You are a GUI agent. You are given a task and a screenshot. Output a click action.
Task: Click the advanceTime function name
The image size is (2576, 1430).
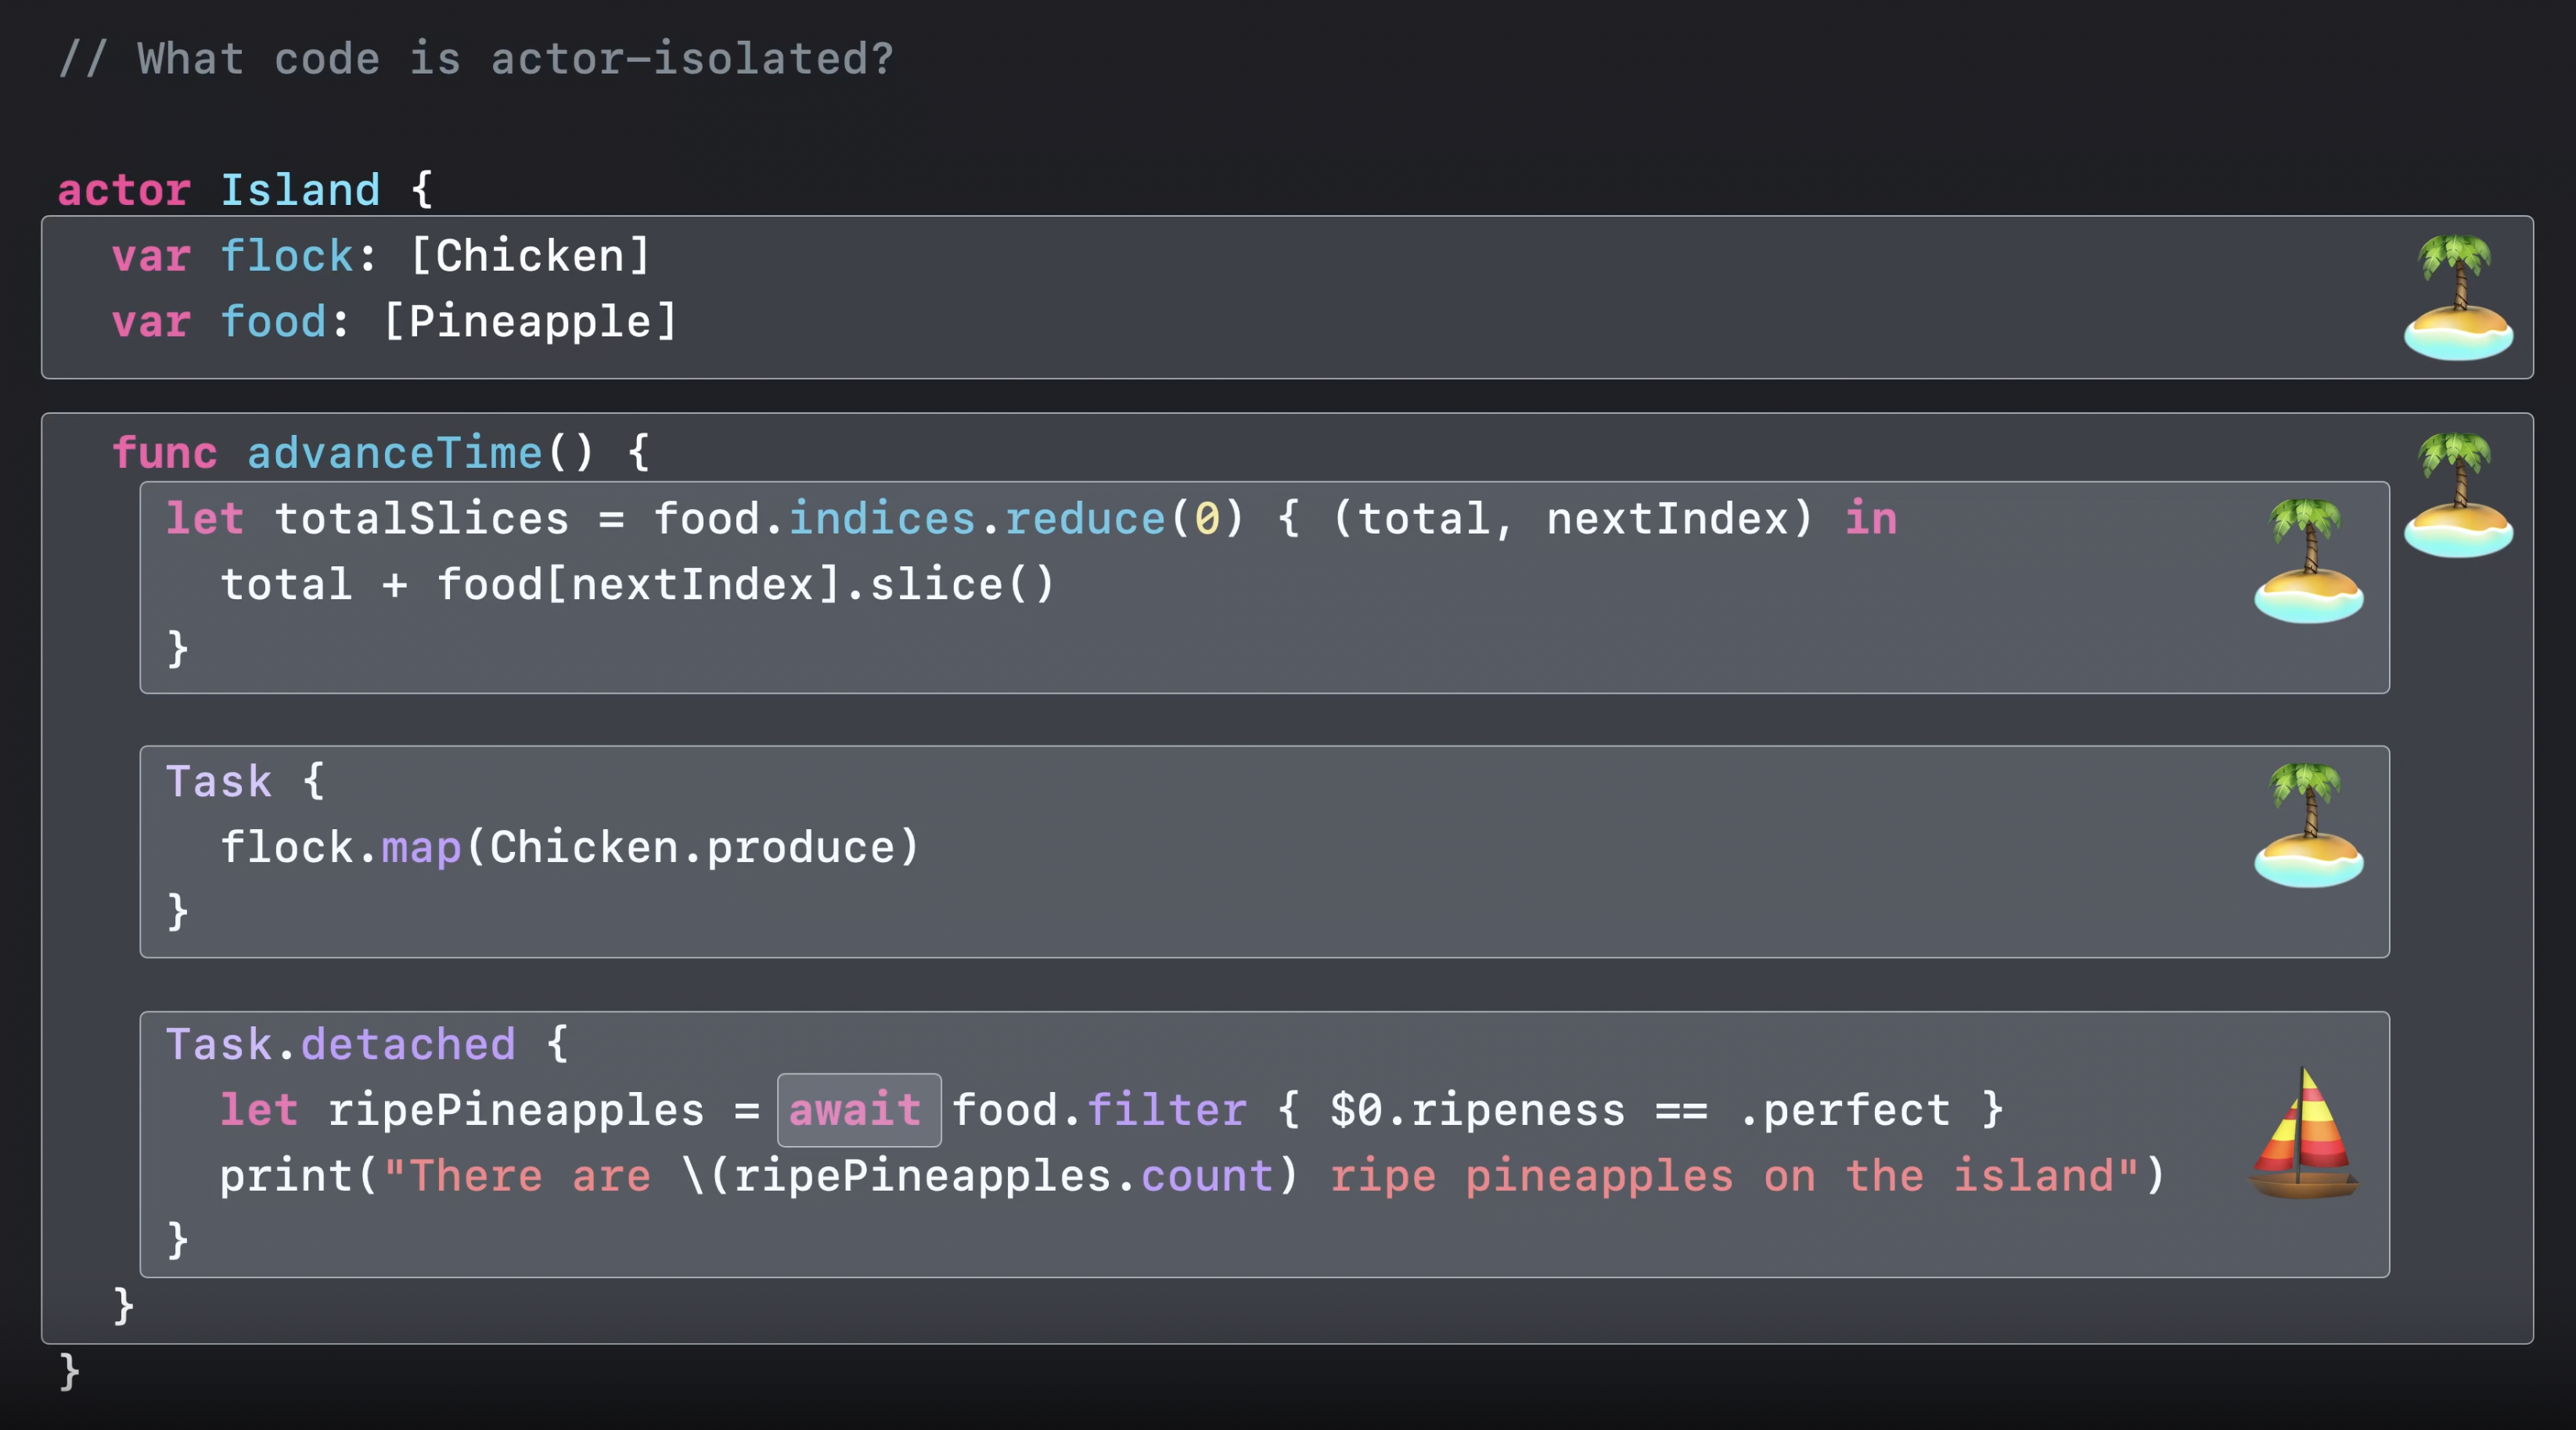pyautogui.click(x=394, y=453)
